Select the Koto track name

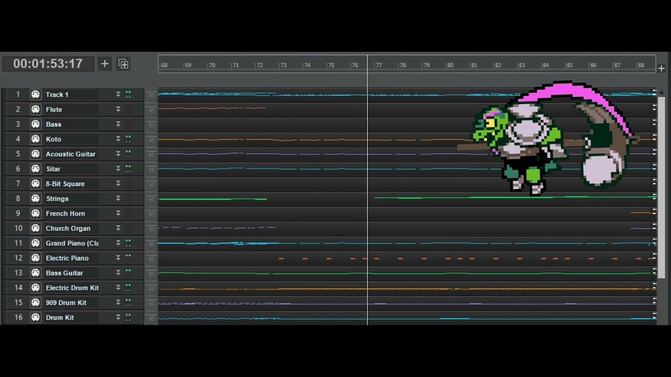(x=53, y=139)
